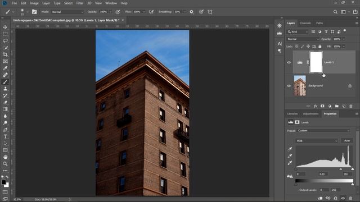The height and width of the screenshot is (202, 360).
Task: Click the midtone input level slider
Action: (341, 169)
